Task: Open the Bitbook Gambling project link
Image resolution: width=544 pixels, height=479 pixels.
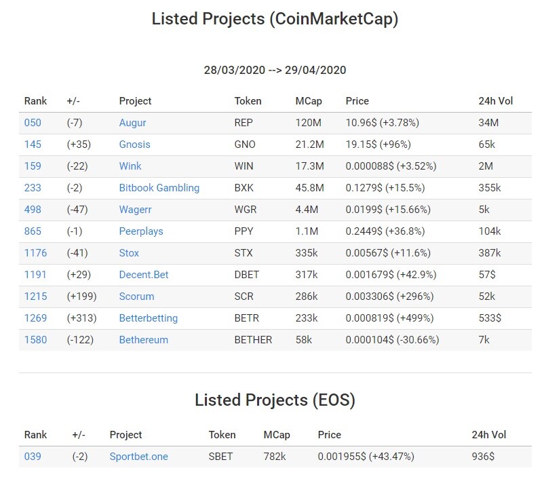Action: coord(159,188)
